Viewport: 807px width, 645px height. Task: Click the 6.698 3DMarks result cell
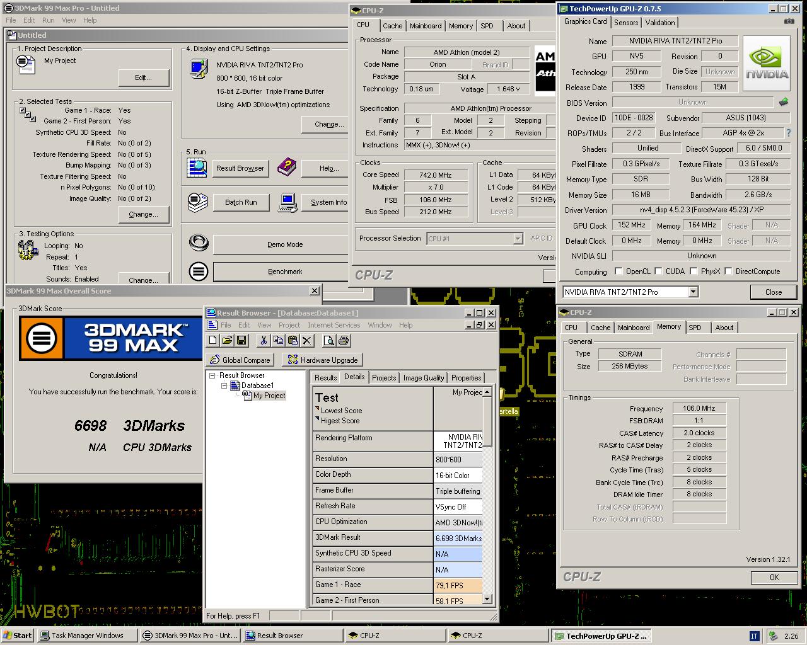458,538
